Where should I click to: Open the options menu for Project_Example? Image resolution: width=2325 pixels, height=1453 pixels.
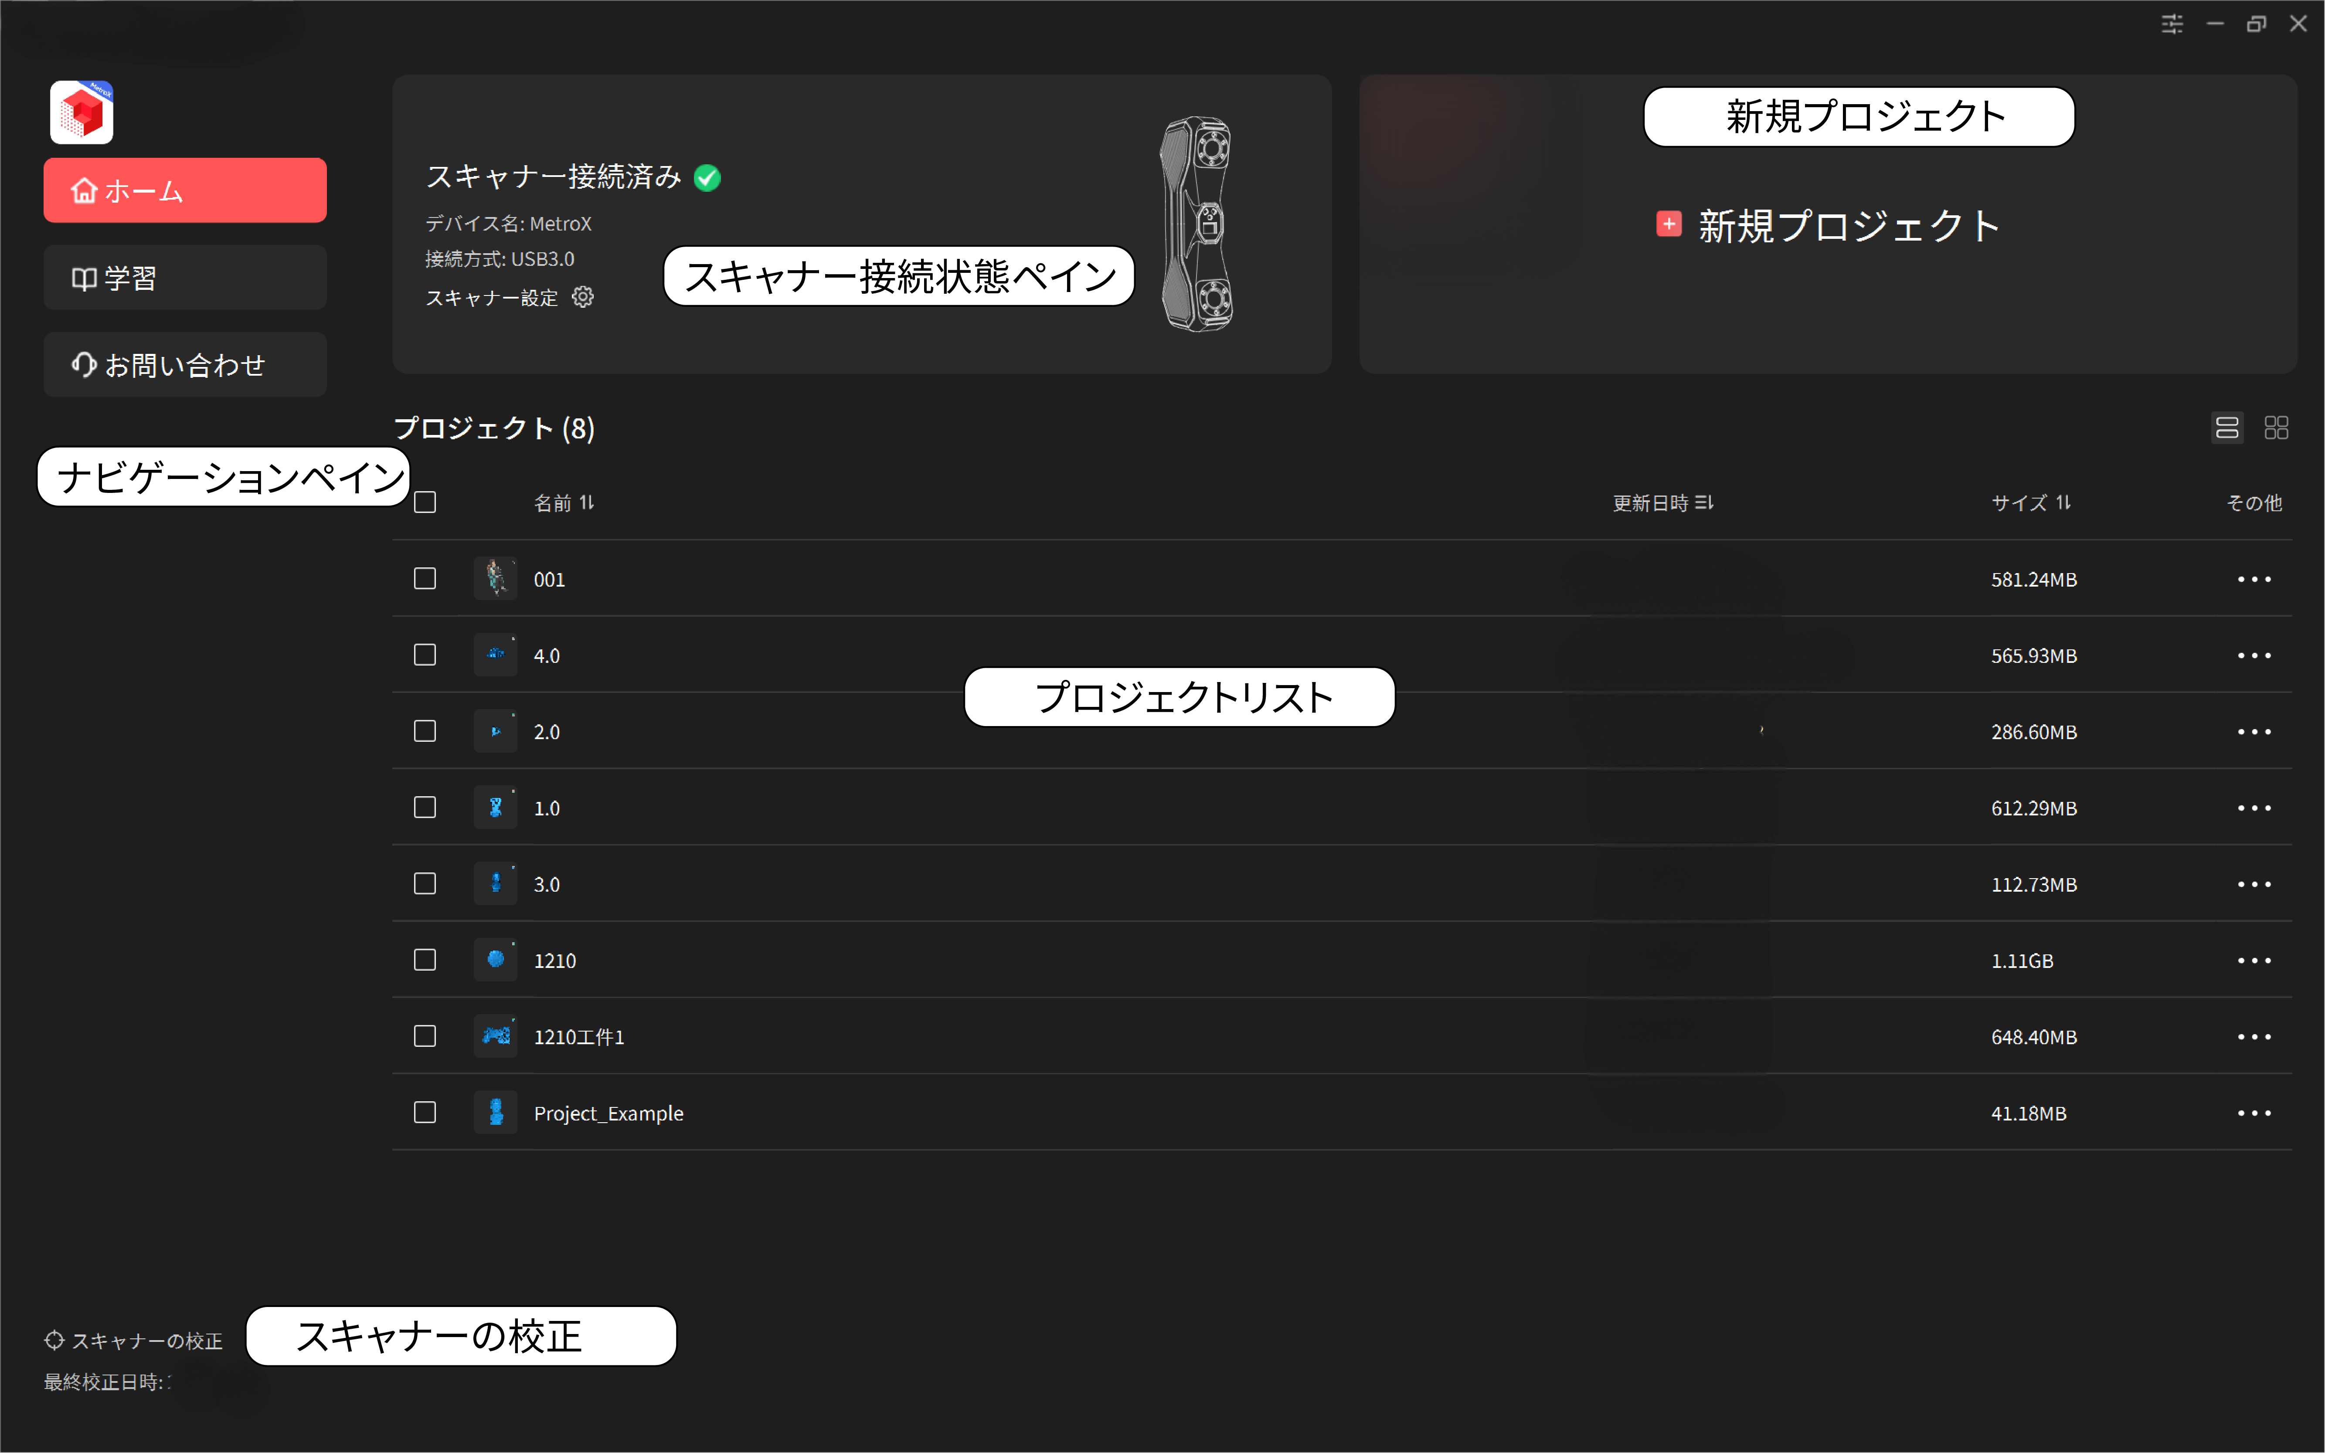2255,1113
